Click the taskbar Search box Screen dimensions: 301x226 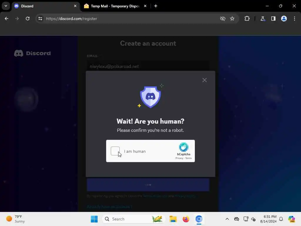134,219
